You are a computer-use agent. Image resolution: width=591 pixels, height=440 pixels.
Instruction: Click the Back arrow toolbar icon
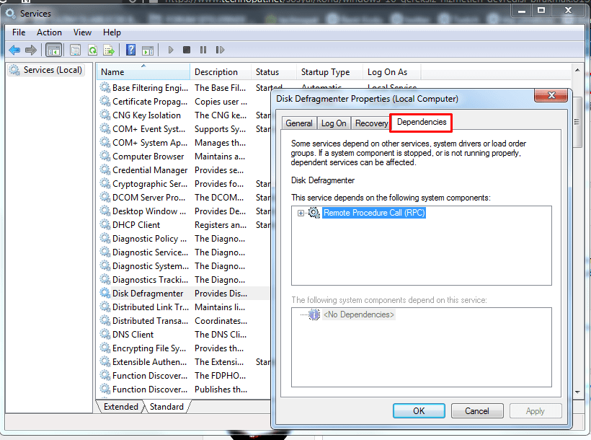point(14,50)
